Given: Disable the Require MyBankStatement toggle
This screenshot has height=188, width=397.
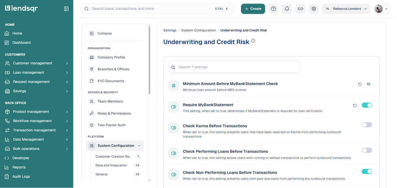Looking at the screenshot, I should 367,105.
